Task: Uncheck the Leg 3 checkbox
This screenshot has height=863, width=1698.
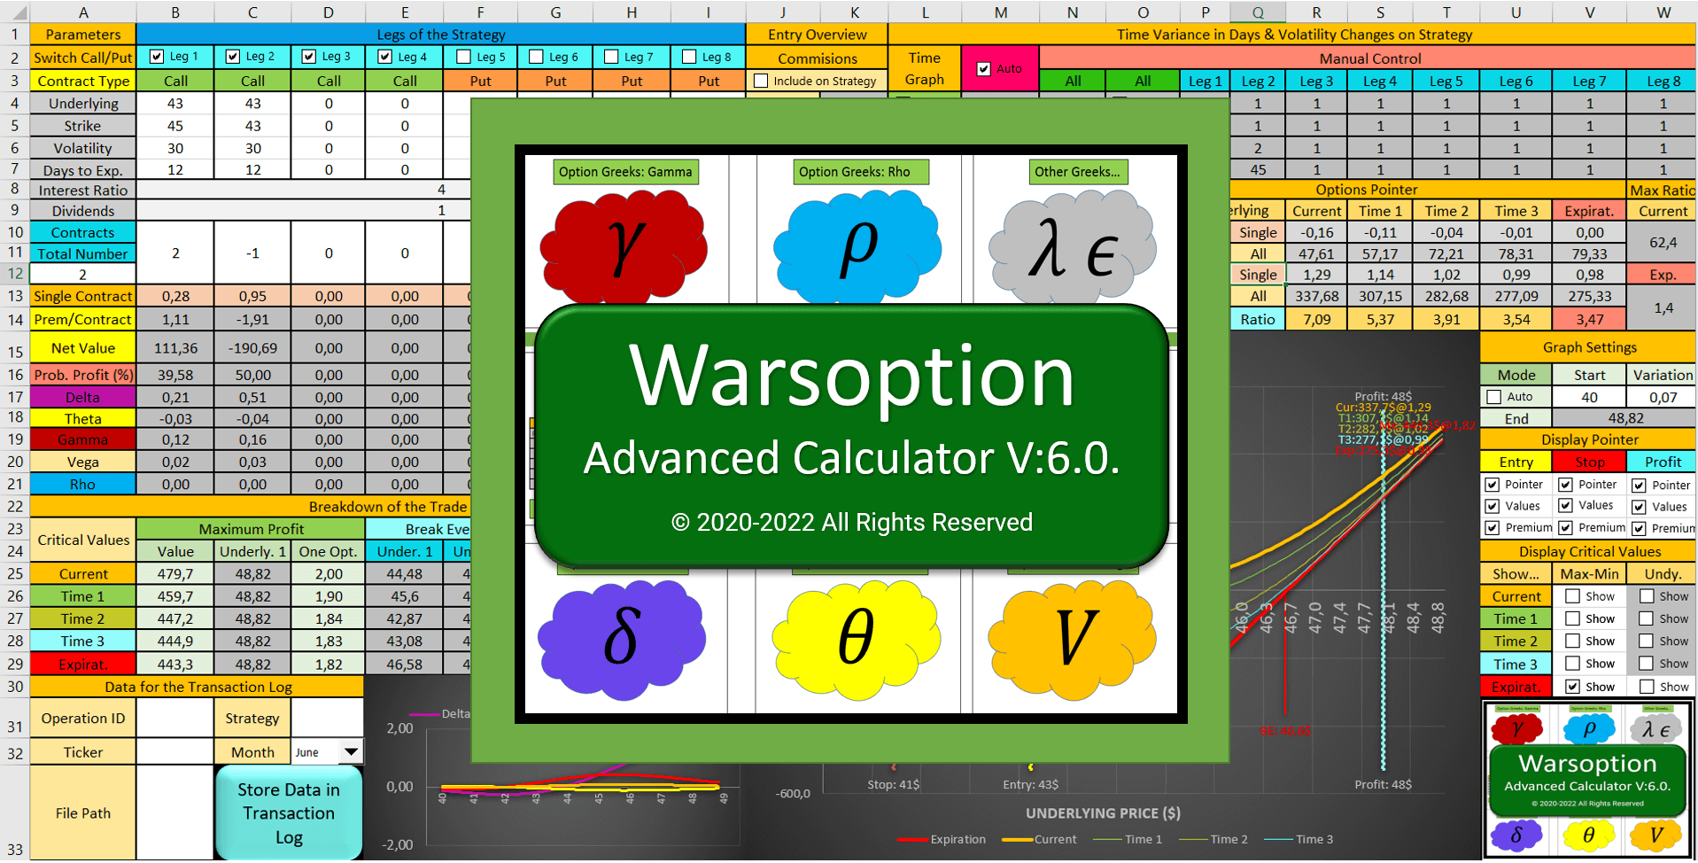Action: point(309,56)
